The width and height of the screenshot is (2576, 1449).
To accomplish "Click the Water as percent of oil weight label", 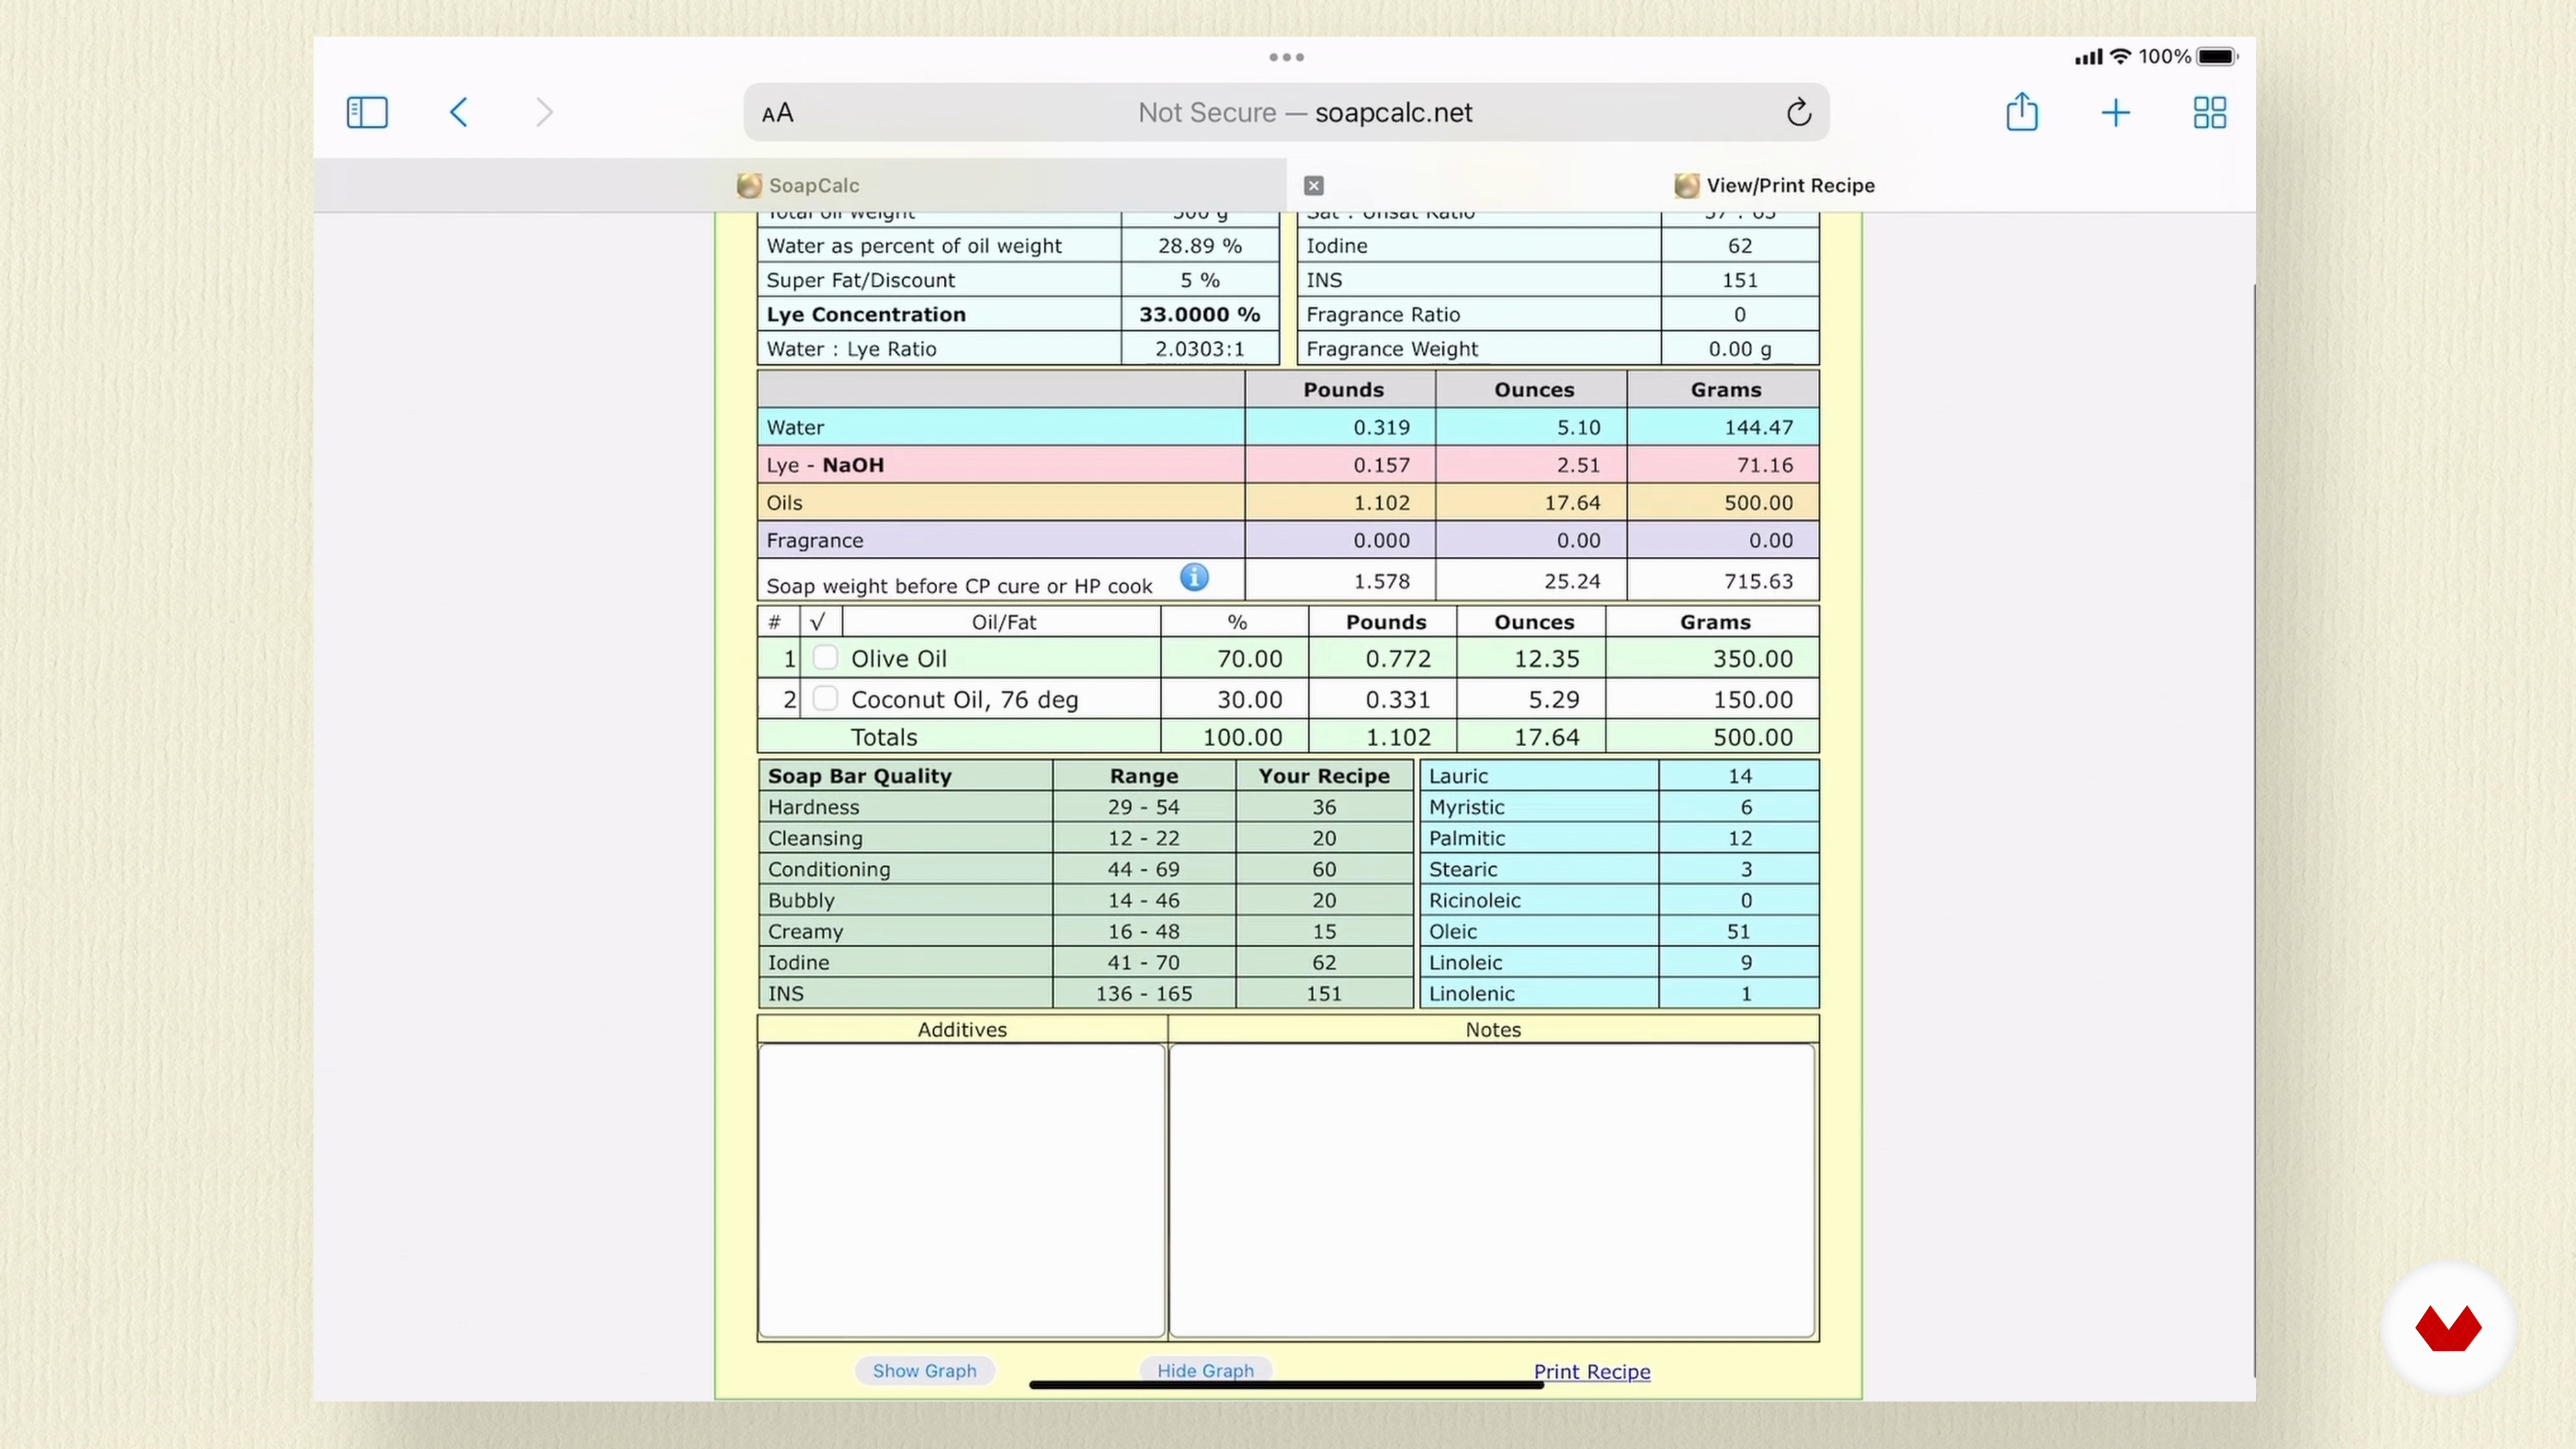I will [x=913, y=246].
